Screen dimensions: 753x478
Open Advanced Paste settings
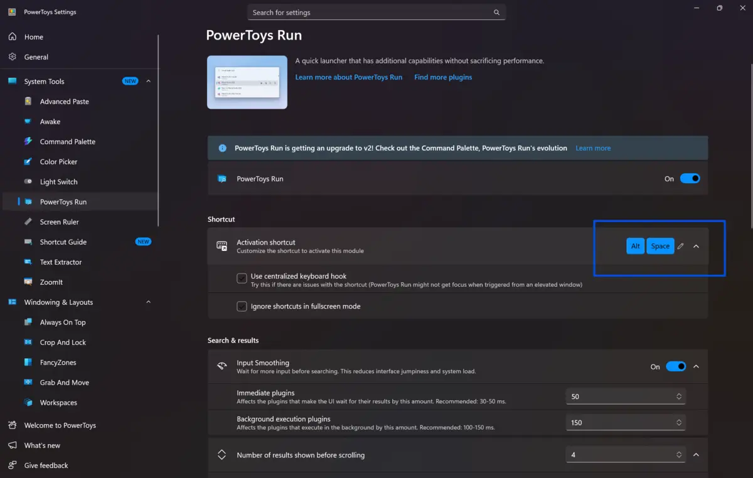pyautogui.click(x=64, y=102)
